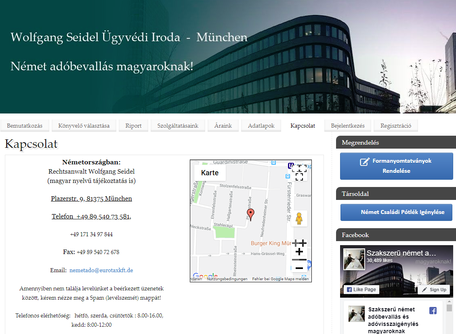The width and height of the screenshot is (456, 334).
Task: Switch to the Áraink tab
Action: 223,126
